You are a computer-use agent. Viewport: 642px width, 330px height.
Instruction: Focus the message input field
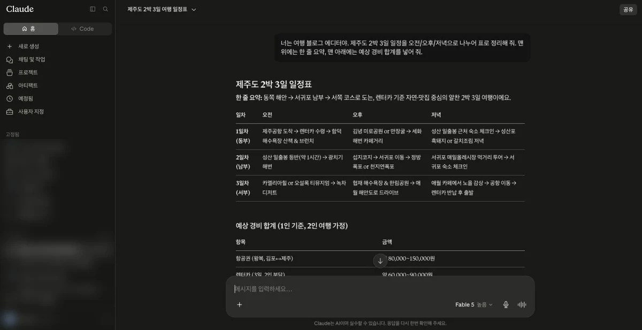(380, 289)
